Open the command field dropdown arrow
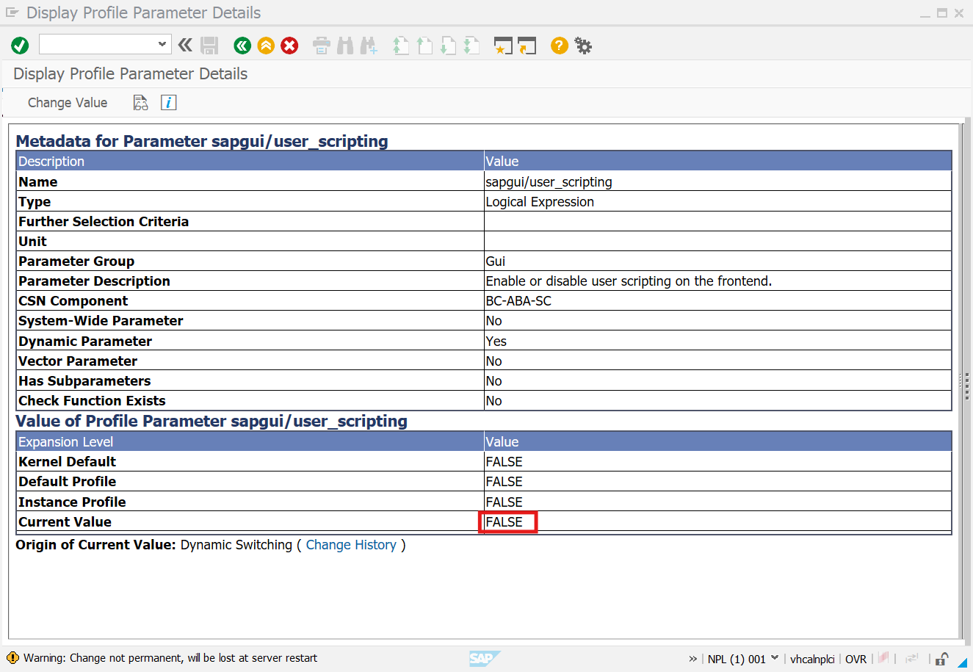Screen dimensions: 973x672 (x=162, y=44)
